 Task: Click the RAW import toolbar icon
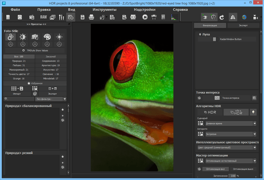click(x=43, y=17)
